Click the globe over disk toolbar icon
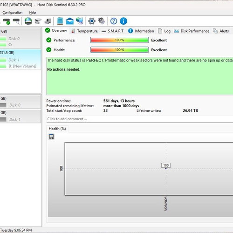This screenshot has width=233, height=233. pos(28,21)
